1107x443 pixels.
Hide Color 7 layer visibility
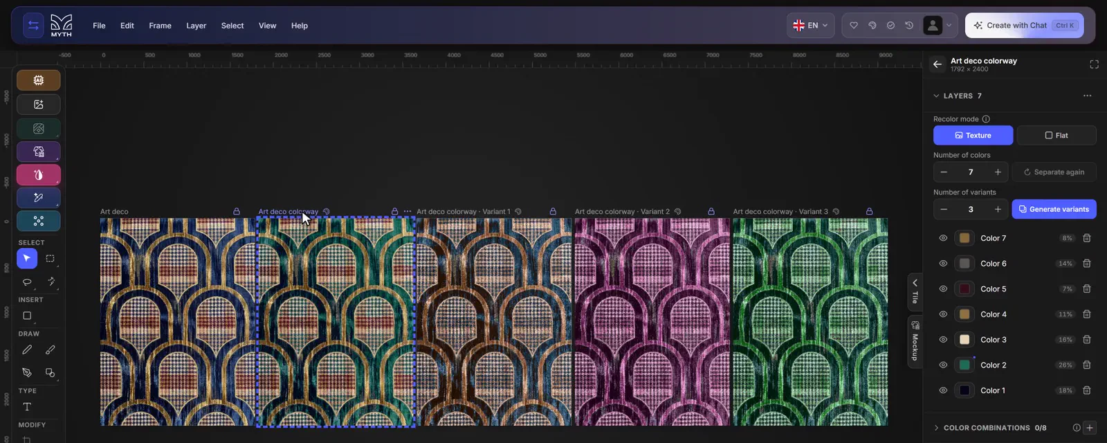click(943, 238)
